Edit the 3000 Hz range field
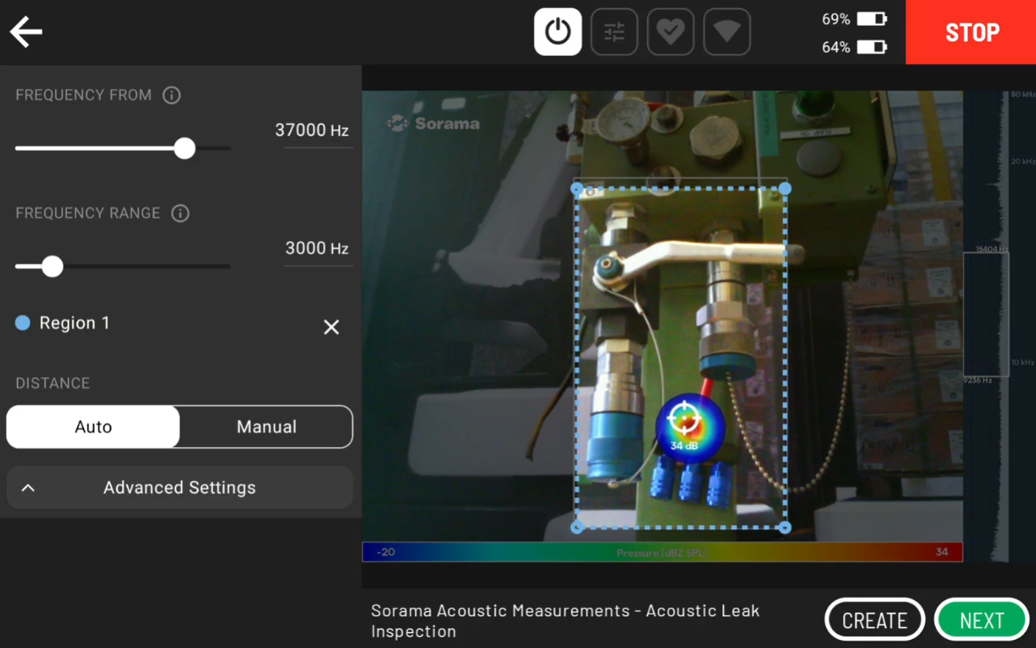Viewport: 1036px width, 648px height. pyautogui.click(x=317, y=249)
